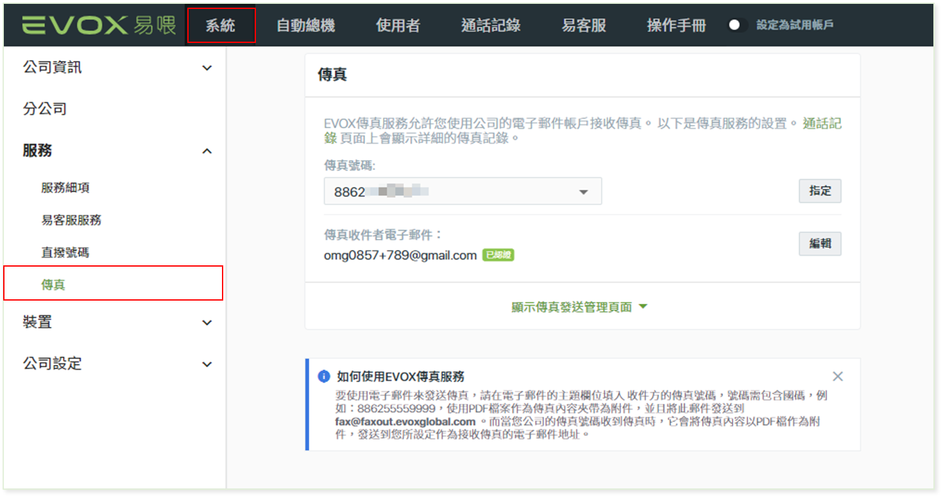Click the EVOX 易喂 logo
The width and height of the screenshot is (943, 498).
point(99,25)
